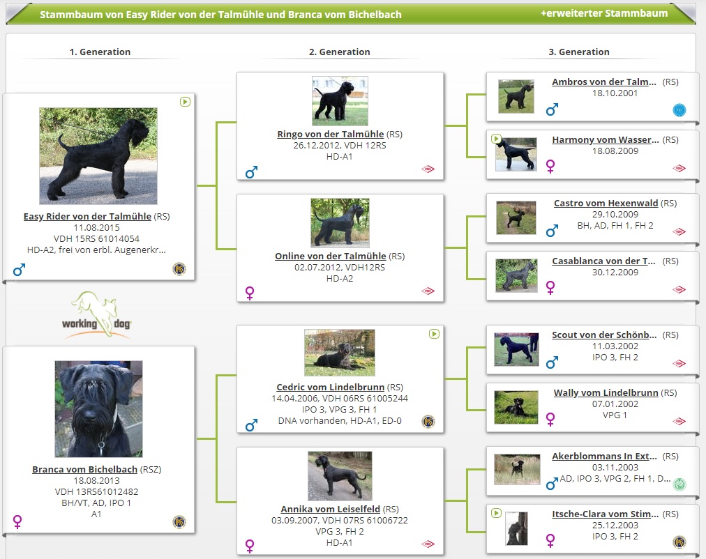The height and width of the screenshot is (559, 706).
Task: Click club badge on Branca vom Bichelbach card
Action: tap(179, 521)
